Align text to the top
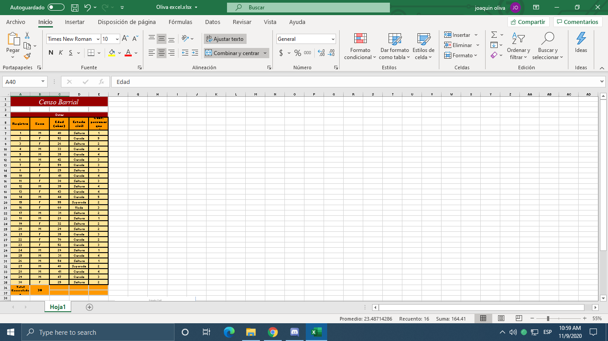The height and width of the screenshot is (341, 608). tap(152, 39)
